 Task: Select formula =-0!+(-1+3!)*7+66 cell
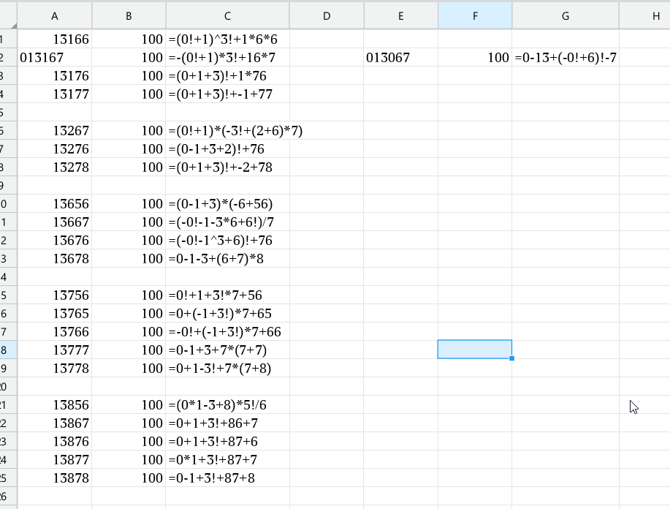pos(227,332)
